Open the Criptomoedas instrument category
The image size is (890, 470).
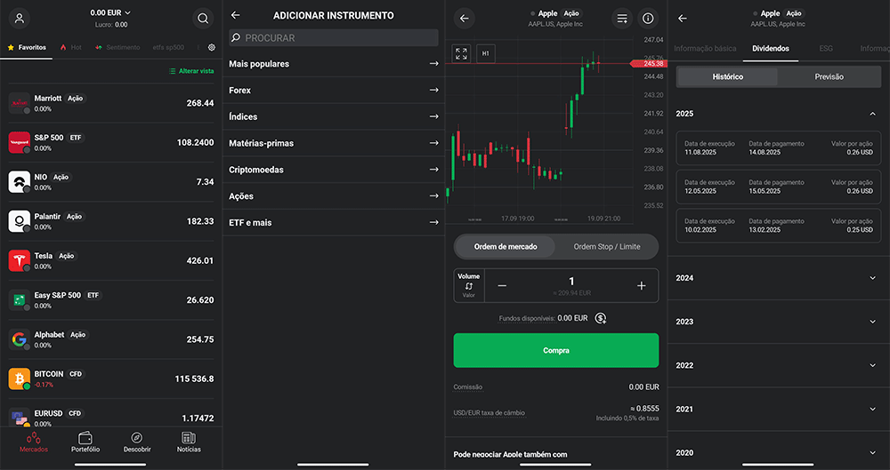coord(334,170)
